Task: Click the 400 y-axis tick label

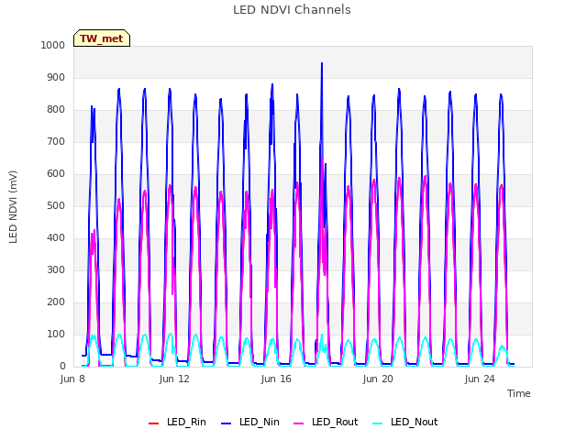Action: pos(56,238)
